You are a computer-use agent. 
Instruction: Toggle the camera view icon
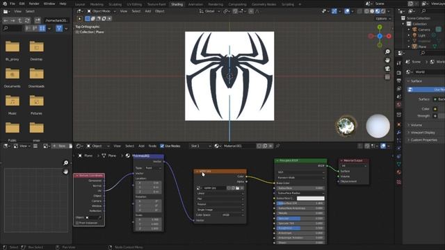[387, 69]
